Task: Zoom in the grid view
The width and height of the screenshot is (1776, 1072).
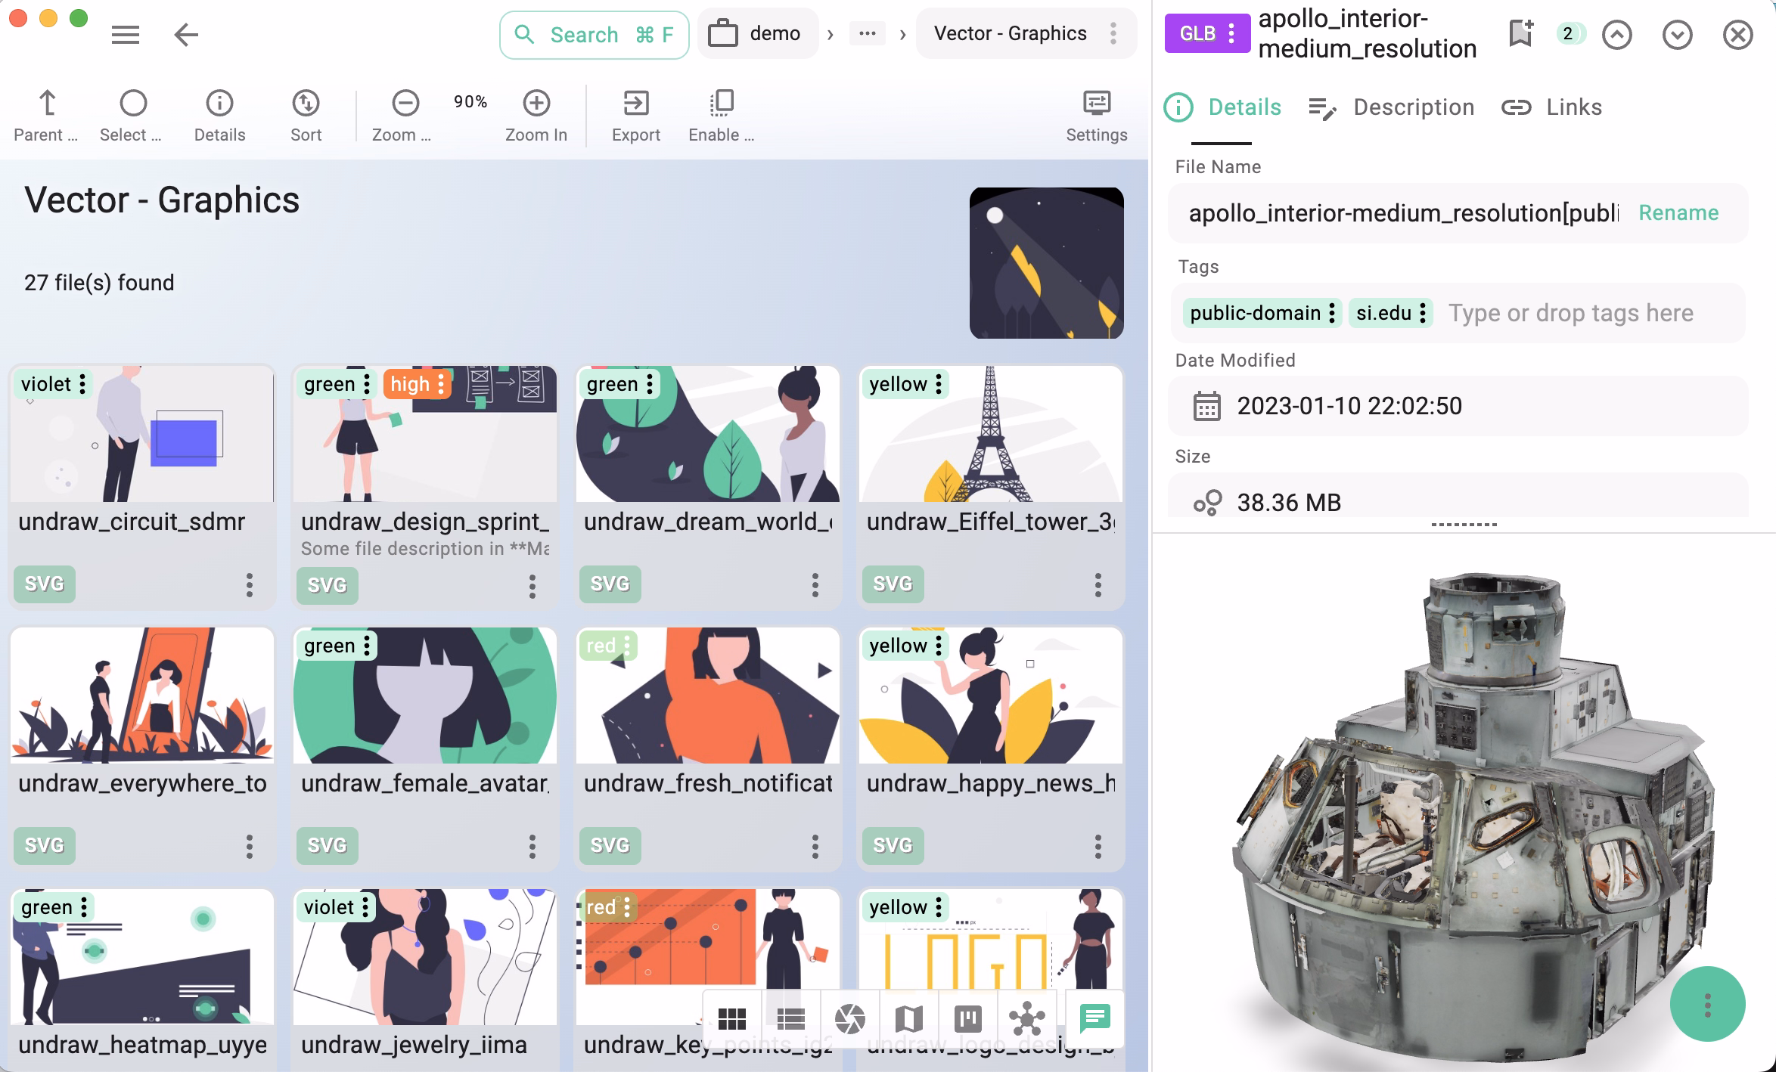Action: coord(536,116)
